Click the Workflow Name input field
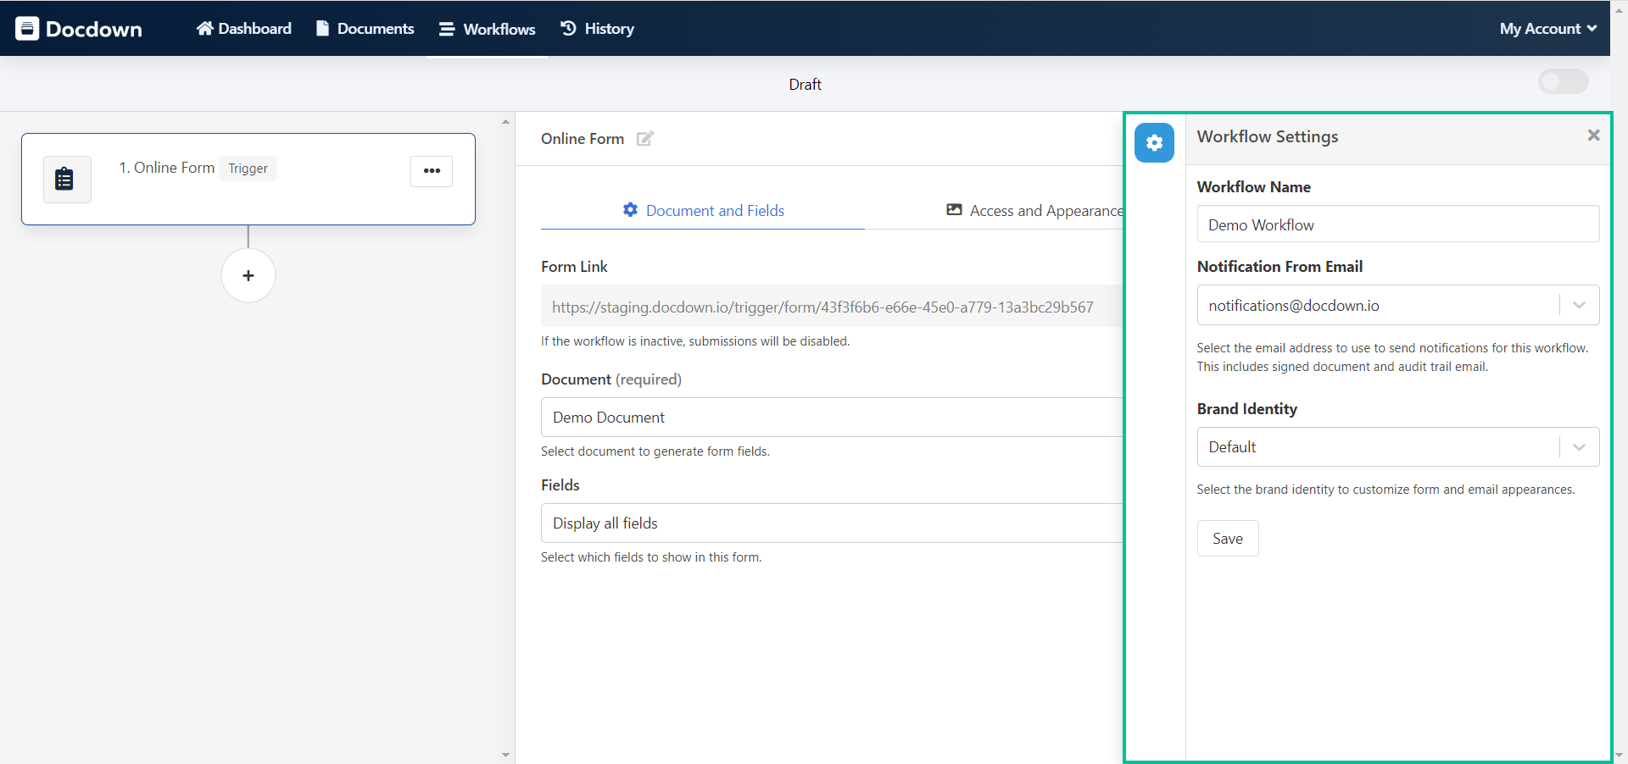 tap(1397, 224)
